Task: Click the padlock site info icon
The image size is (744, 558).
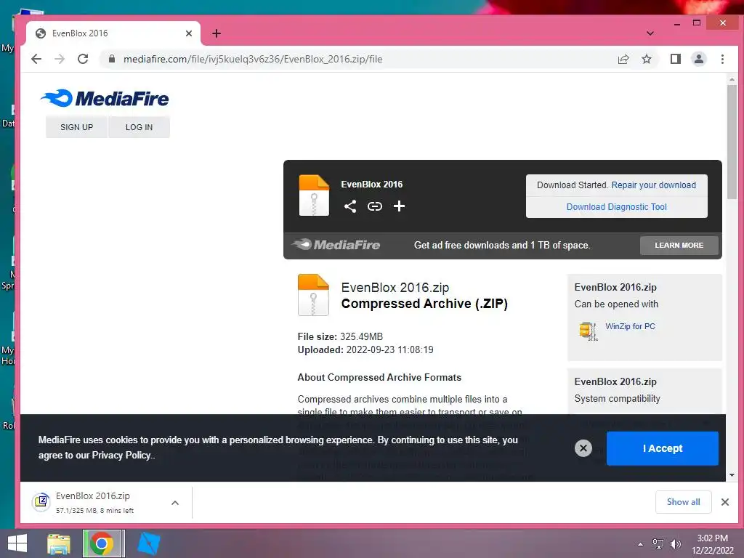Action: [x=112, y=59]
